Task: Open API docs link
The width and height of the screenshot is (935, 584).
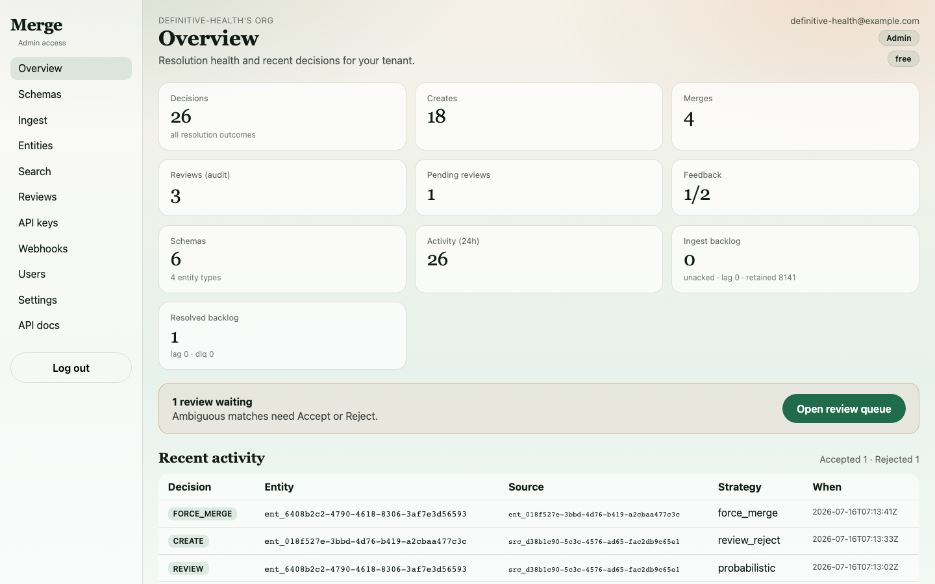Action: 71,325
